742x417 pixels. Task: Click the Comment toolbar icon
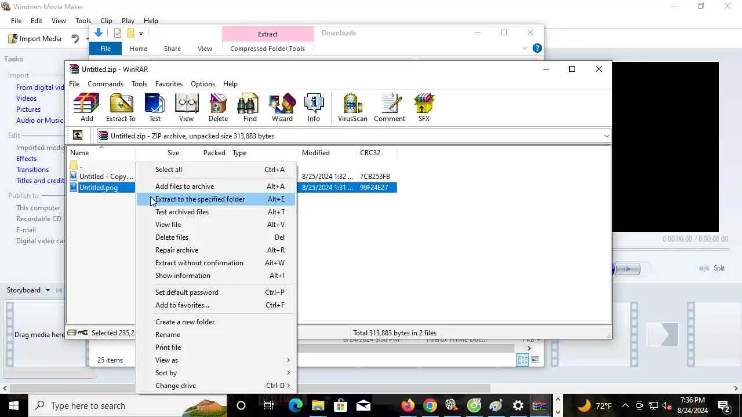point(390,108)
